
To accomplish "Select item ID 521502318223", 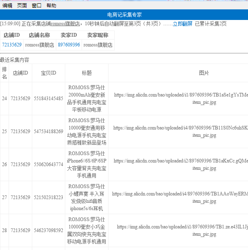I will 49,197.
